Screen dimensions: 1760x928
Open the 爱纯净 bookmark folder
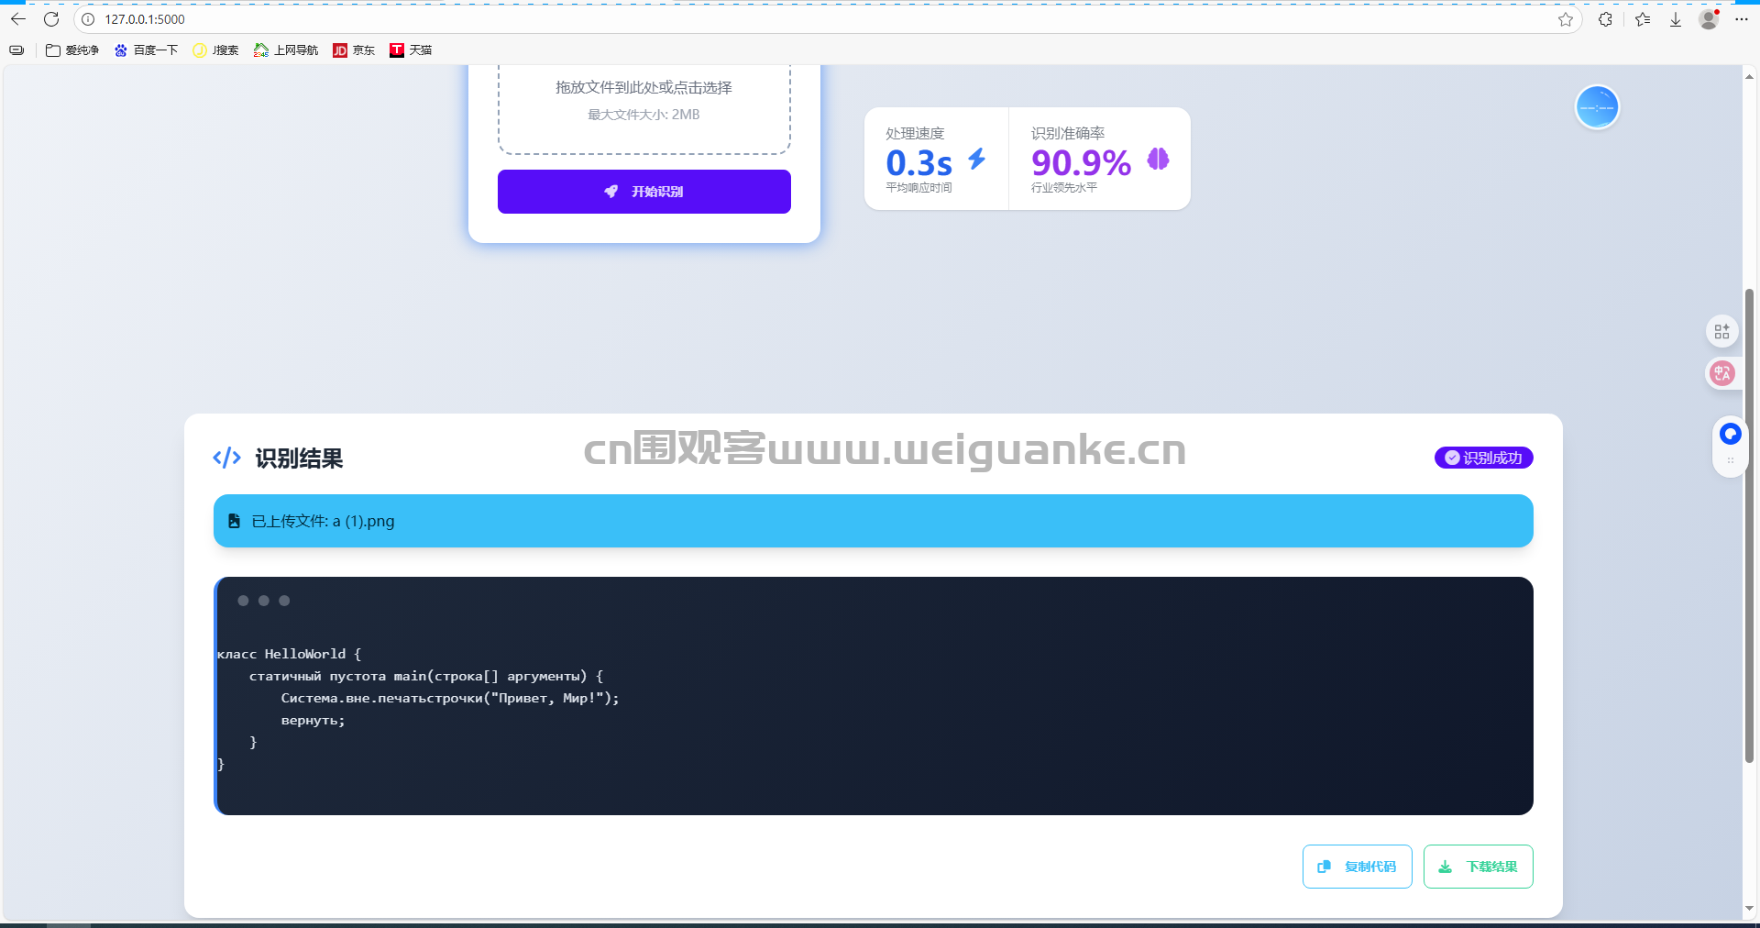point(72,50)
